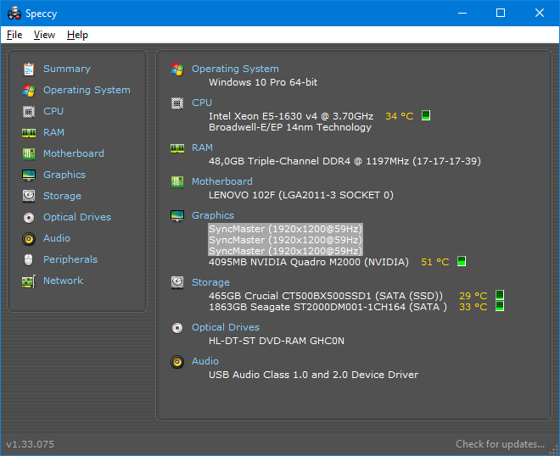The image size is (560, 456).
Task: Click Storage drive icon in summary pane
Action: (x=177, y=282)
